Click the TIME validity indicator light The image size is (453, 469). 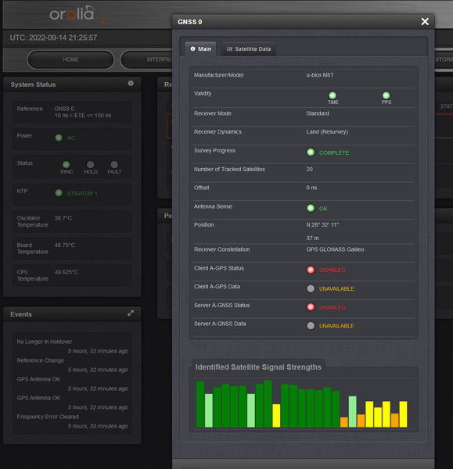(x=333, y=95)
